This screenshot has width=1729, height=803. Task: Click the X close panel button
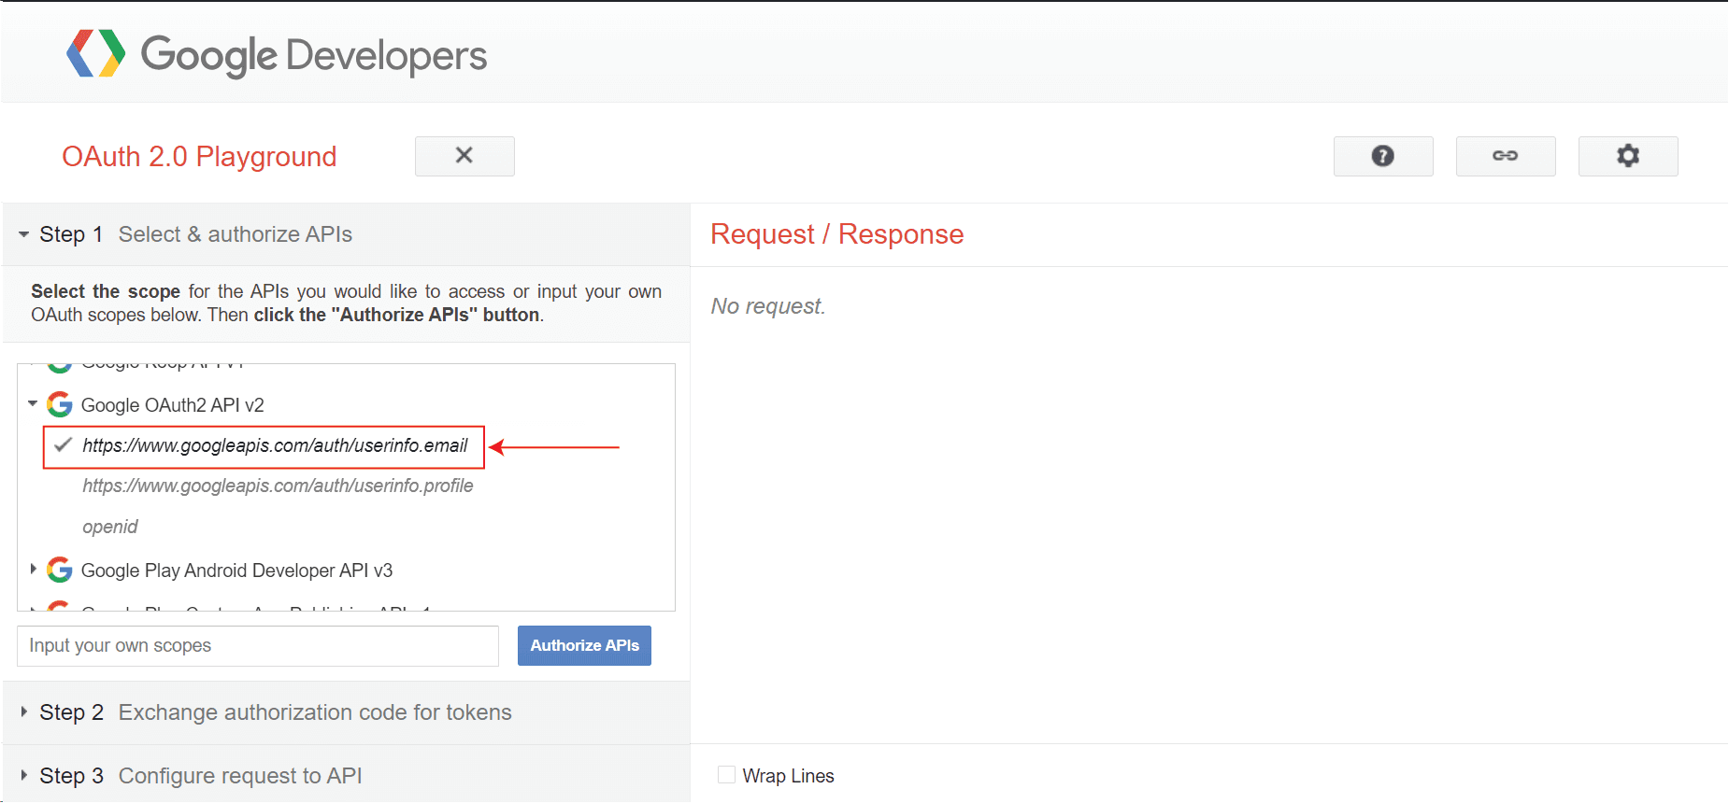tap(464, 156)
